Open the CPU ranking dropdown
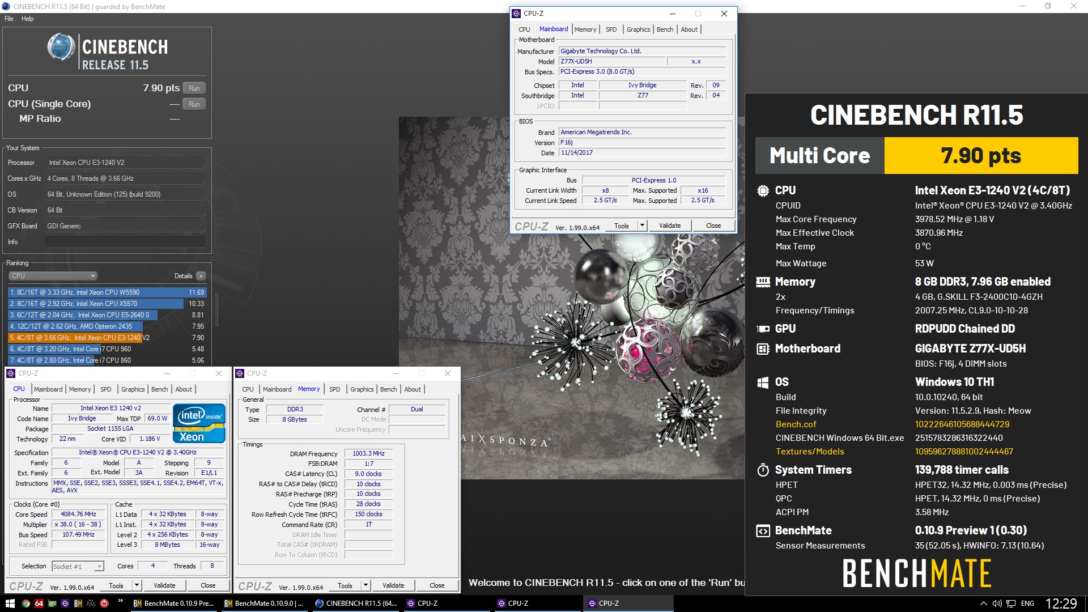This screenshot has width=1088, height=612. click(x=53, y=276)
